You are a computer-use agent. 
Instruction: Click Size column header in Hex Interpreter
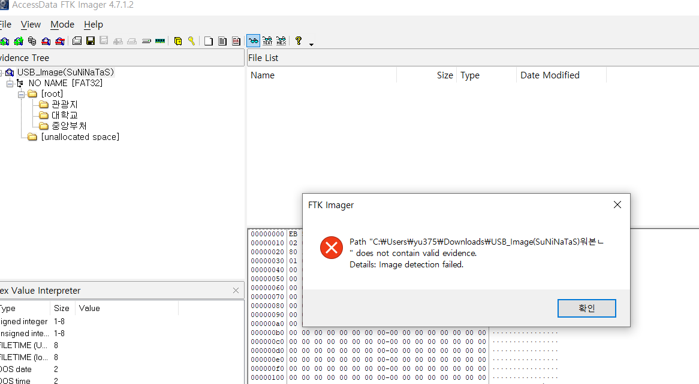[x=62, y=309]
